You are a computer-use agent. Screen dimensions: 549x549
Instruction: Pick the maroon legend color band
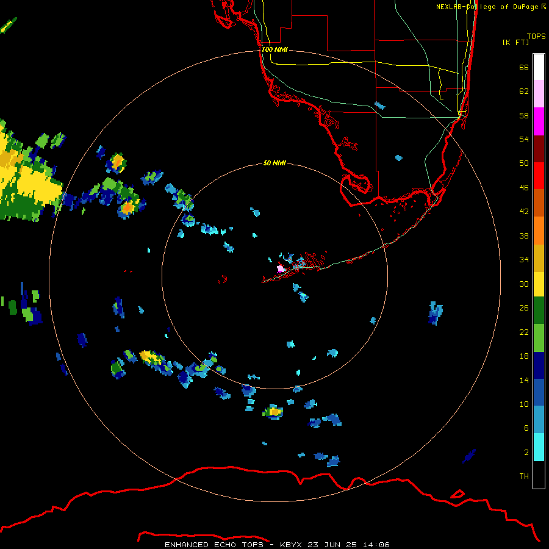click(x=539, y=148)
